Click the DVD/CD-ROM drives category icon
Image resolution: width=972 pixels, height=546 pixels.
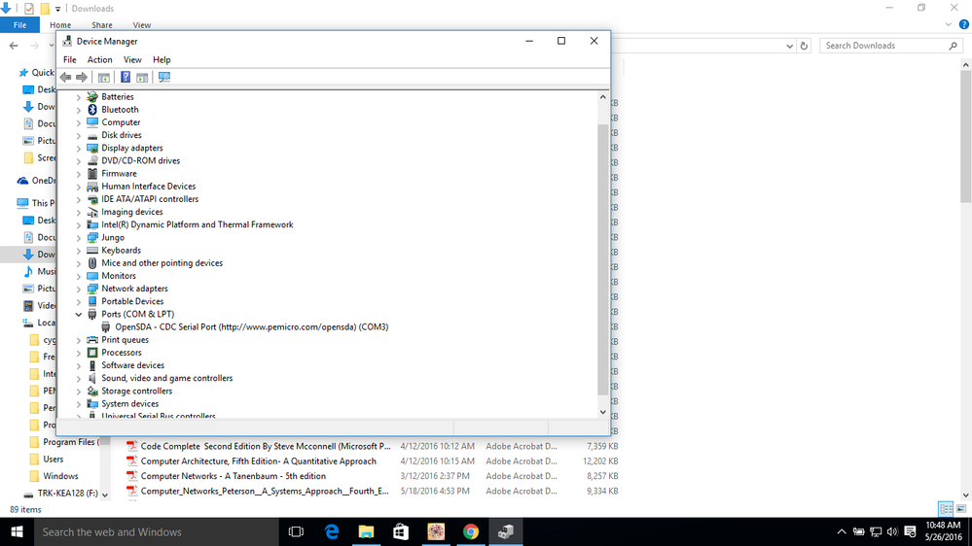(92, 160)
